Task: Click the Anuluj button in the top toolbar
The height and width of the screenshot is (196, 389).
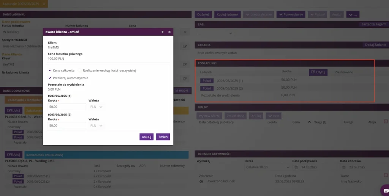Action: pos(337,14)
